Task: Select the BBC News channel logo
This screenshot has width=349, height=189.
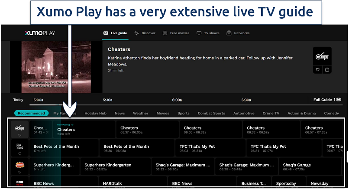Action: tap(19, 183)
